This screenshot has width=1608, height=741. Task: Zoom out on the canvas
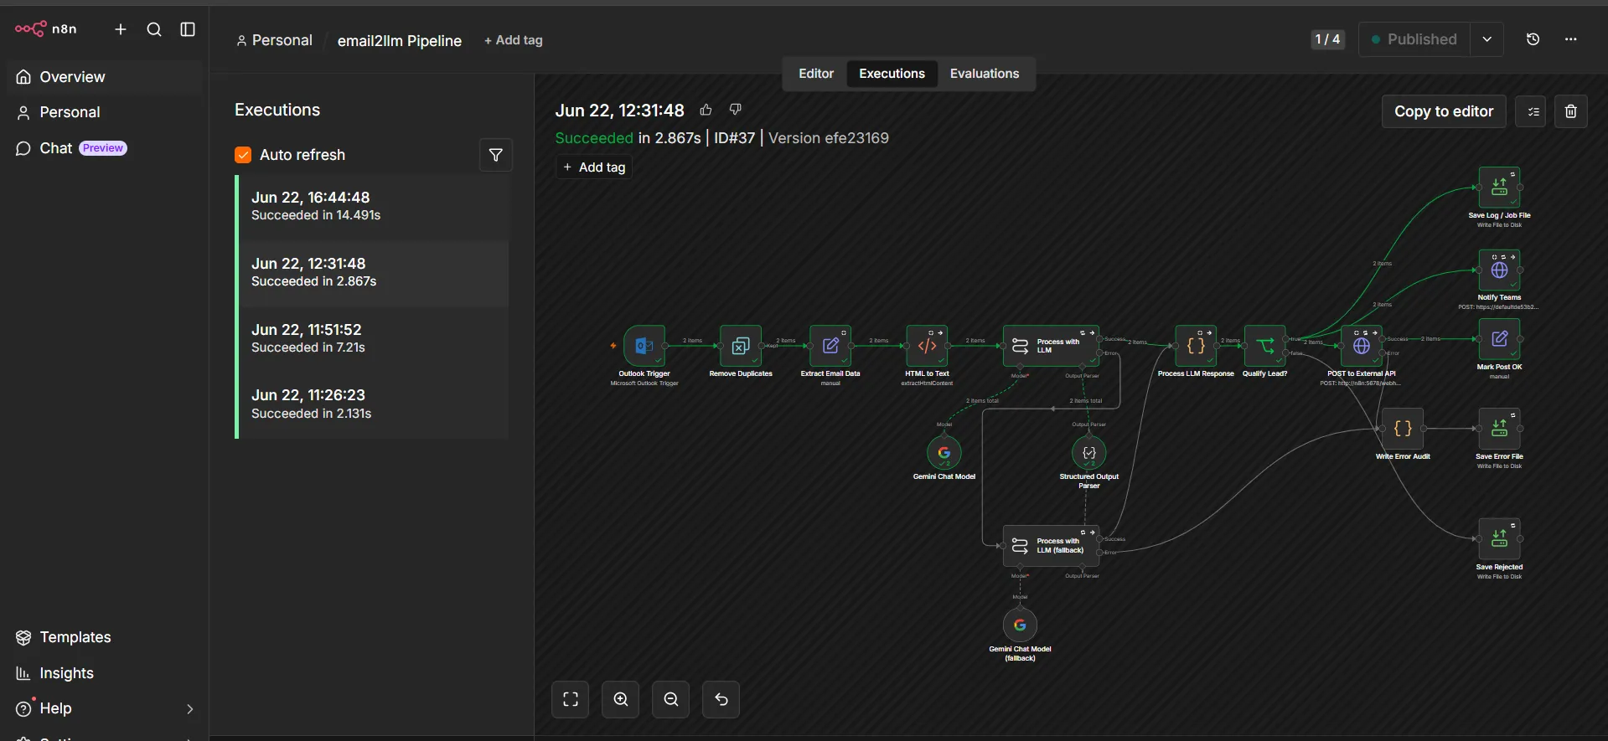671,699
